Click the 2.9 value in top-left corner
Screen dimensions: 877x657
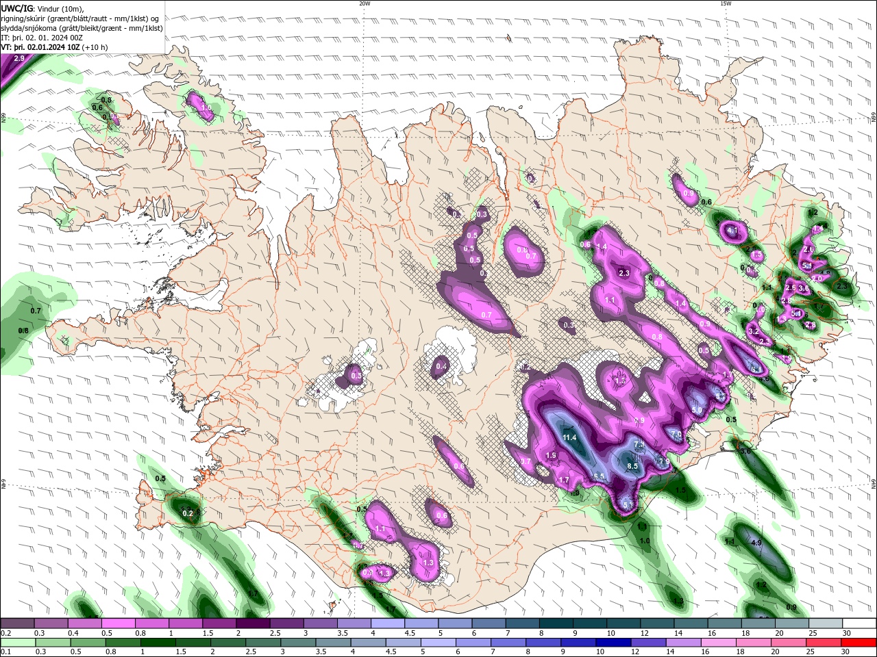click(19, 59)
